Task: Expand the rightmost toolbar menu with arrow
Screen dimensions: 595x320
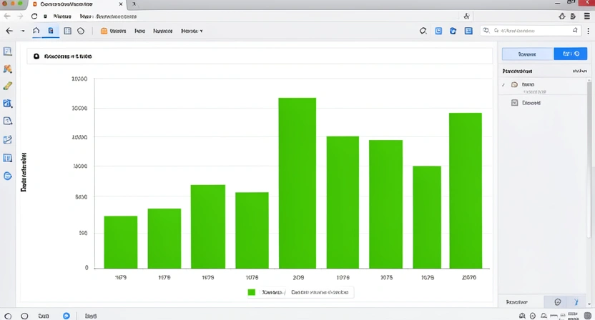Action: click(x=192, y=31)
